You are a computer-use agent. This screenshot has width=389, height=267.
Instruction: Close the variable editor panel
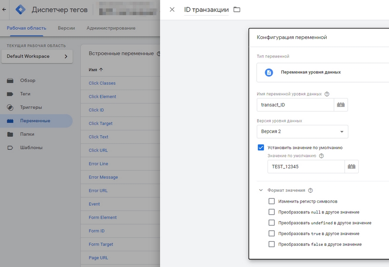point(172,10)
